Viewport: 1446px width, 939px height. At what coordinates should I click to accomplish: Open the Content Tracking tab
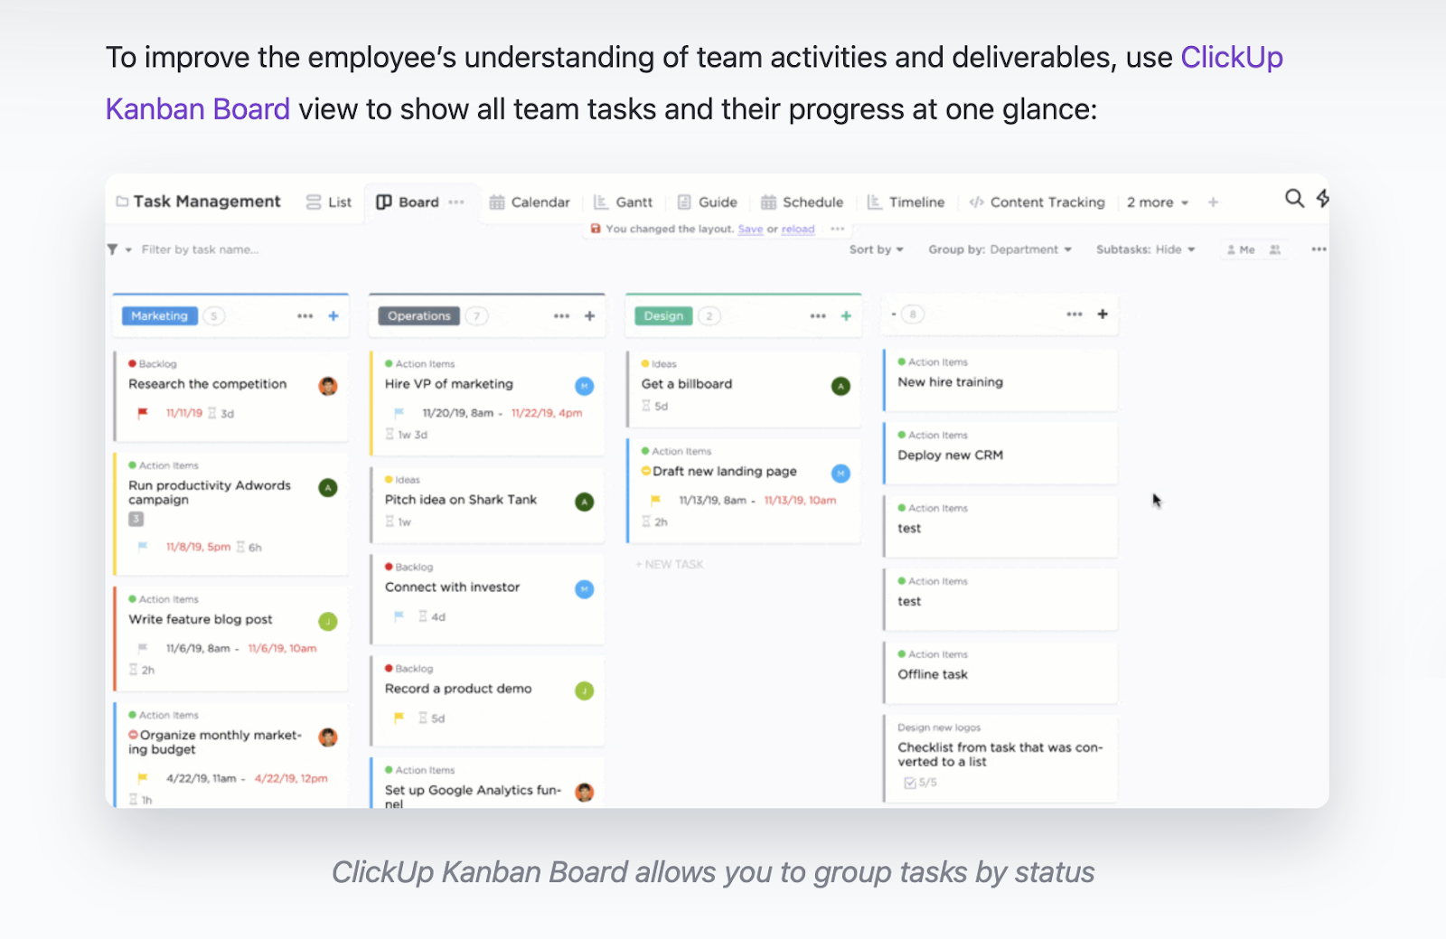1037,202
